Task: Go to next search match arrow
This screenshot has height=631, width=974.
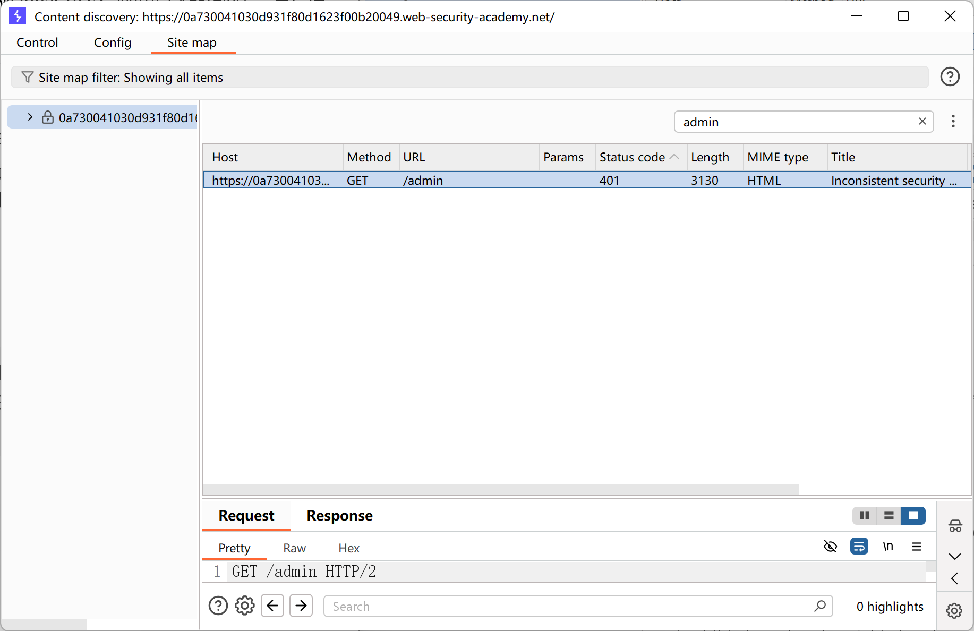Action: [x=301, y=606]
